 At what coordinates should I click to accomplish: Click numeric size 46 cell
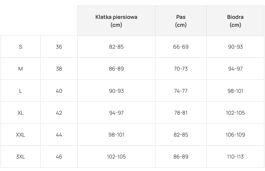(59, 157)
